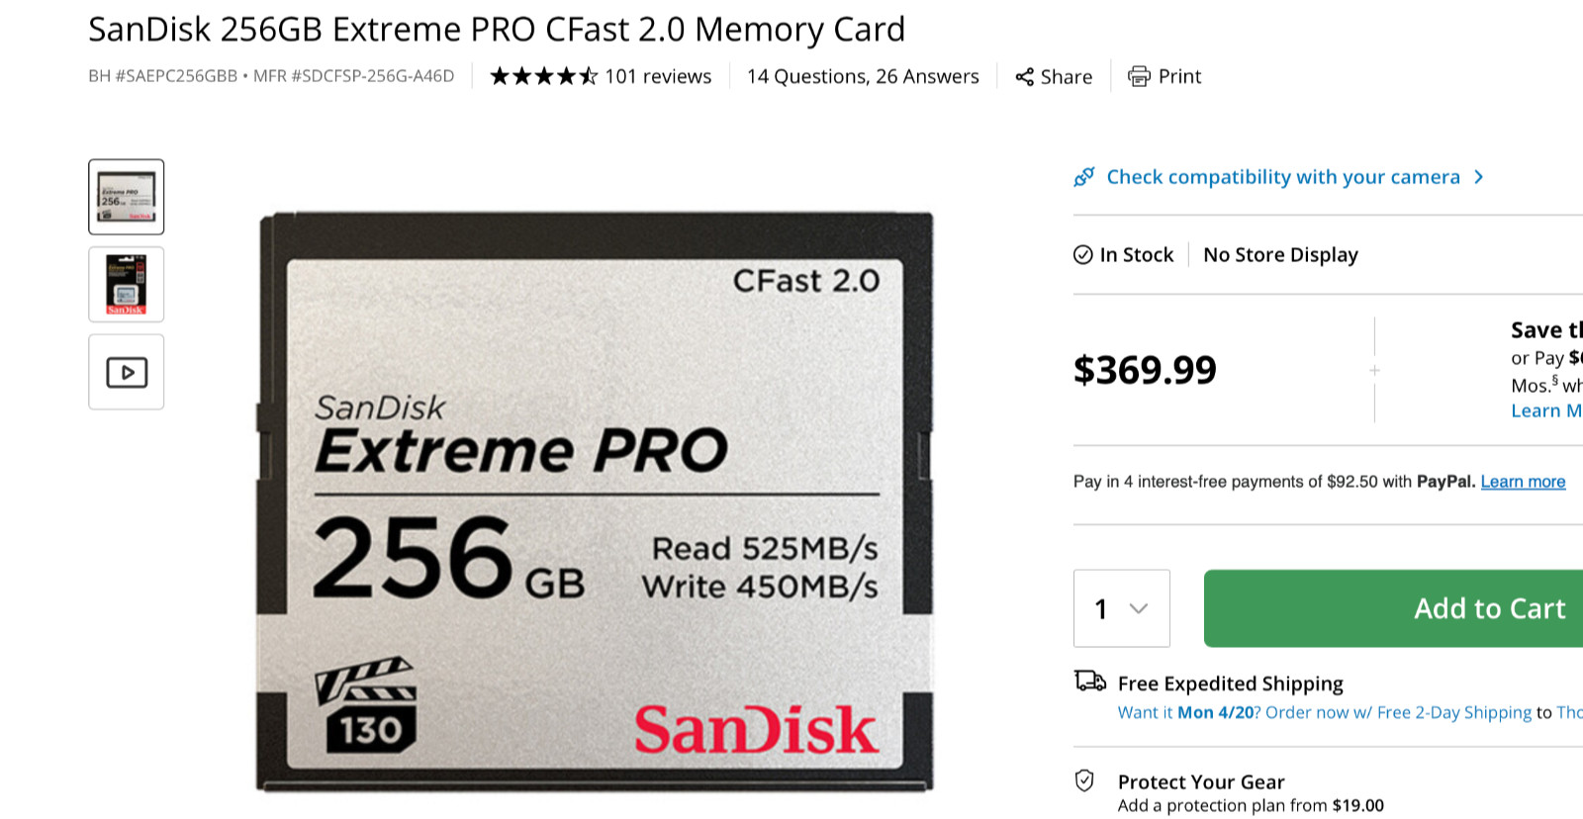Click Check compatibility with your camera link

point(1283,177)
